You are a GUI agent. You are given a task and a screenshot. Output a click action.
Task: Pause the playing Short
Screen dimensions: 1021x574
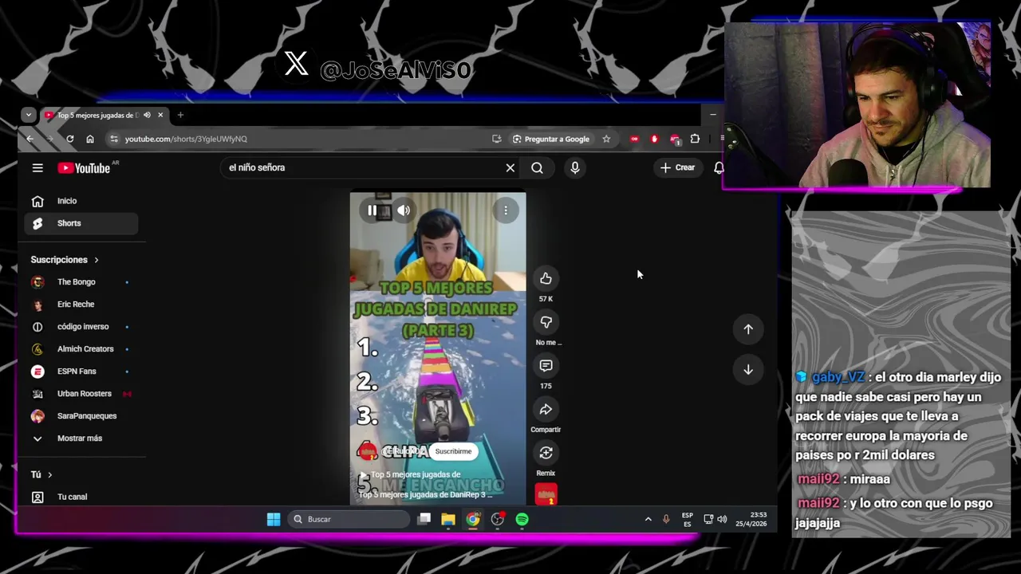[x=373, y=210]
